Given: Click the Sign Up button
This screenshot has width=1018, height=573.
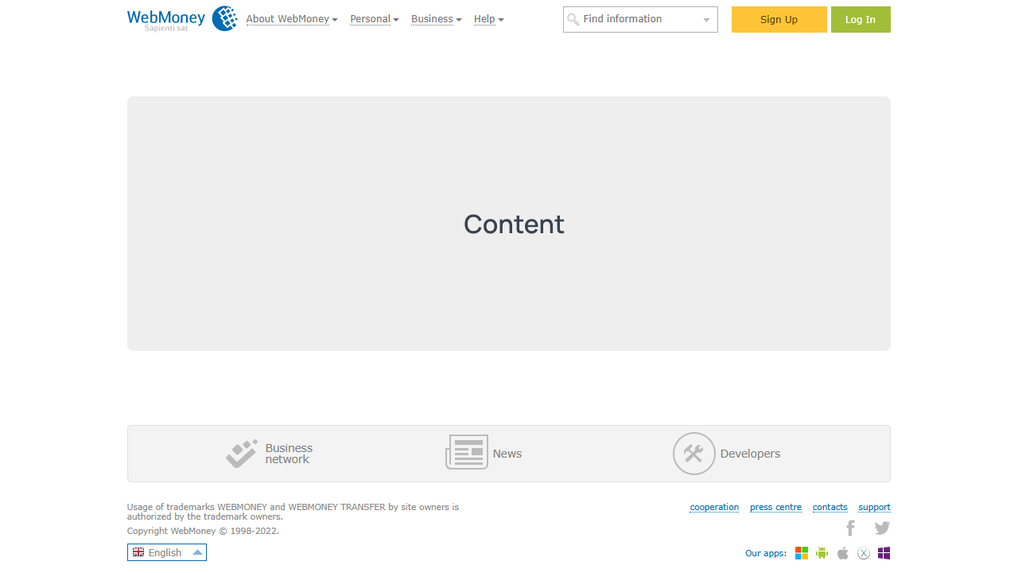Looking at the screenshot, I should 779,19.
